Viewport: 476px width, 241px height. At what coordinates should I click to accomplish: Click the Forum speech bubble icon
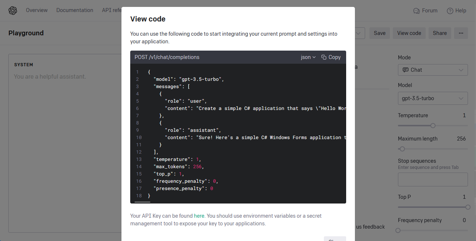point(416,11)
